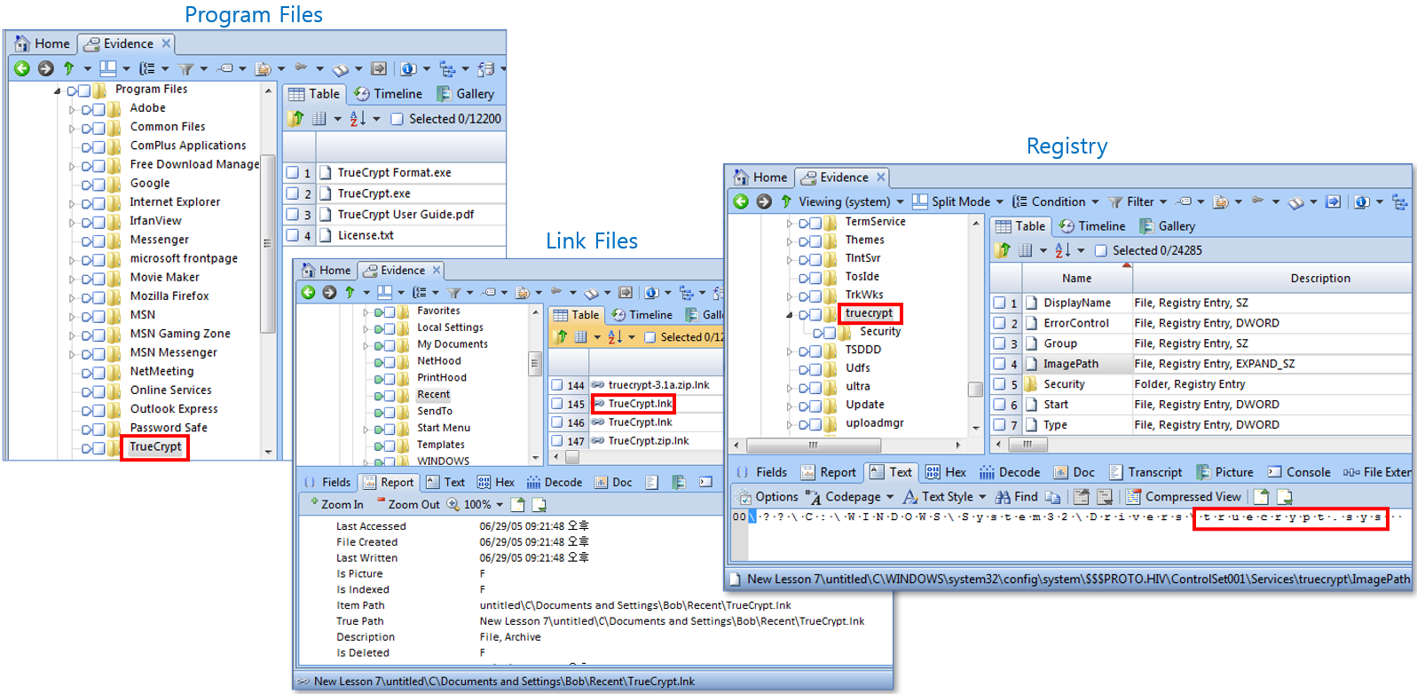This screenshot has height=694, width=1417.
Task: Check the box for row 145 TrueCrypt.lnk
Action: pyautogui.click(x=556, y=404)
